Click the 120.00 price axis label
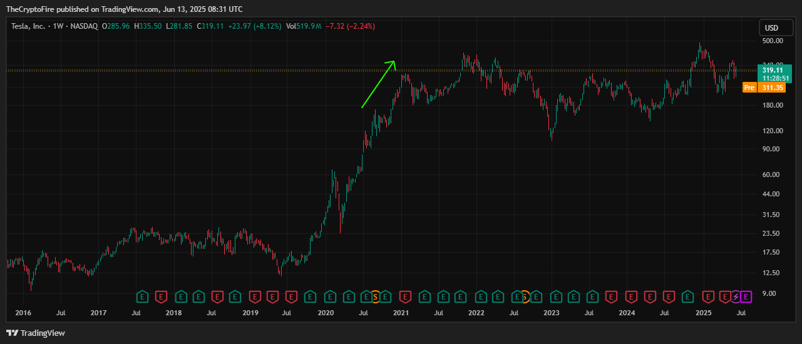 pyautogui.click(x=773, y=131)
